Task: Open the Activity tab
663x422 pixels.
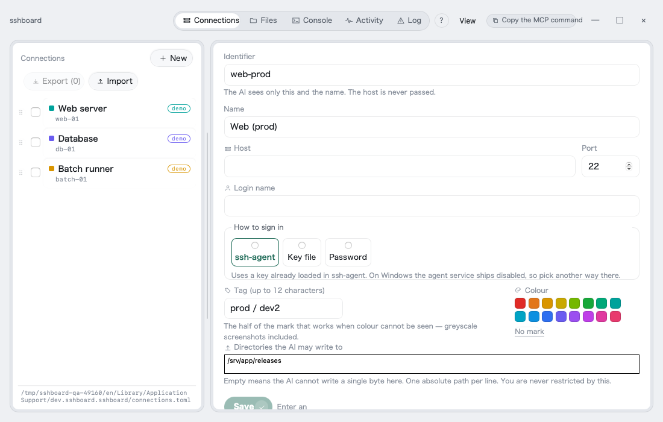Action: coord(365,20)
